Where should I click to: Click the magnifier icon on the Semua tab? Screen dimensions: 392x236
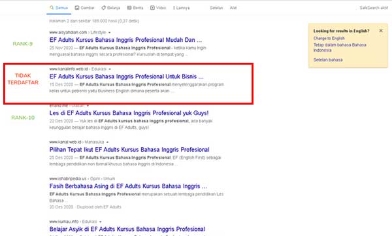click(x=52, y=8)
